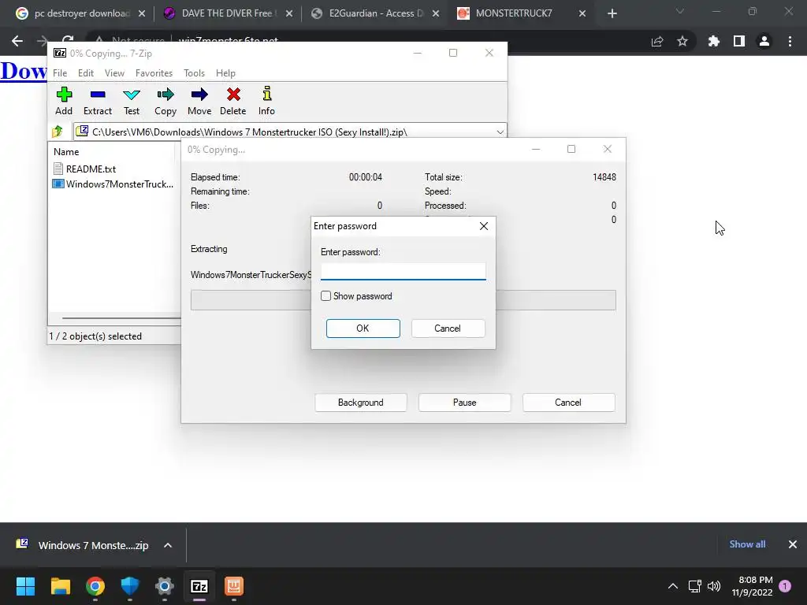Open a new Chrome tab
807x605 pixels.
point(612,13)
